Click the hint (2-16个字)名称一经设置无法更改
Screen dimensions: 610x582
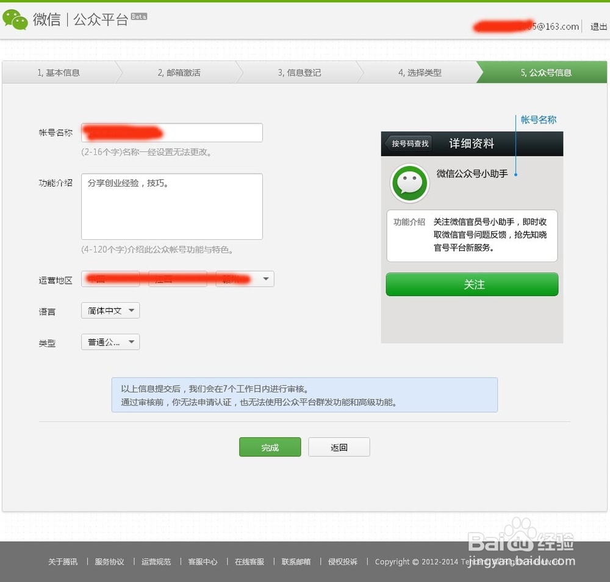coord(146,152)
